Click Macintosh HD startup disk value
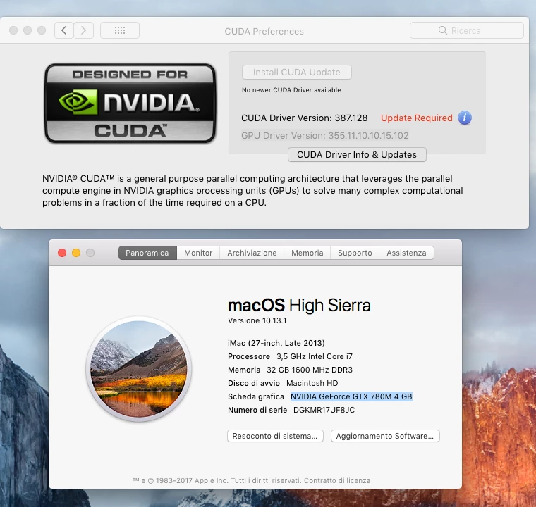 coord(312,383)
